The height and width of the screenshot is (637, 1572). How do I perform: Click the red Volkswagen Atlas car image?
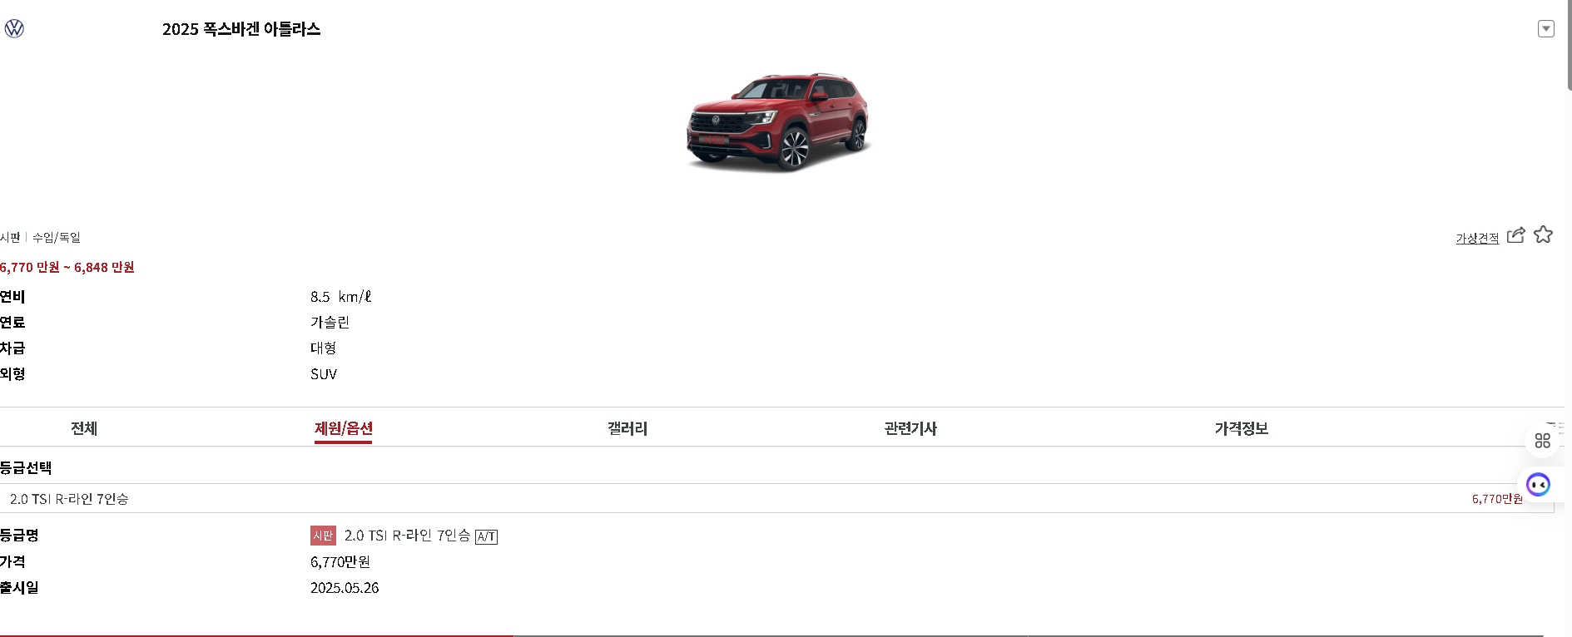[778, 121]
